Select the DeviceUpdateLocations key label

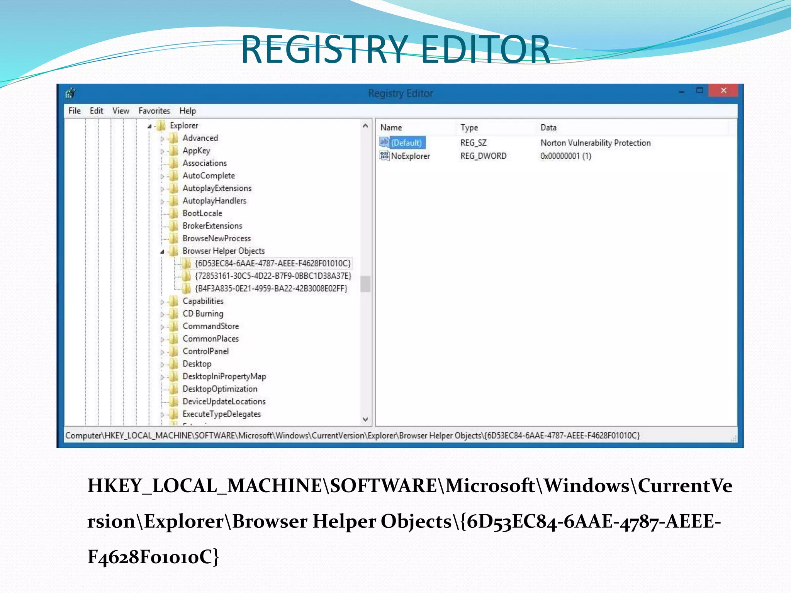(224, 402)
